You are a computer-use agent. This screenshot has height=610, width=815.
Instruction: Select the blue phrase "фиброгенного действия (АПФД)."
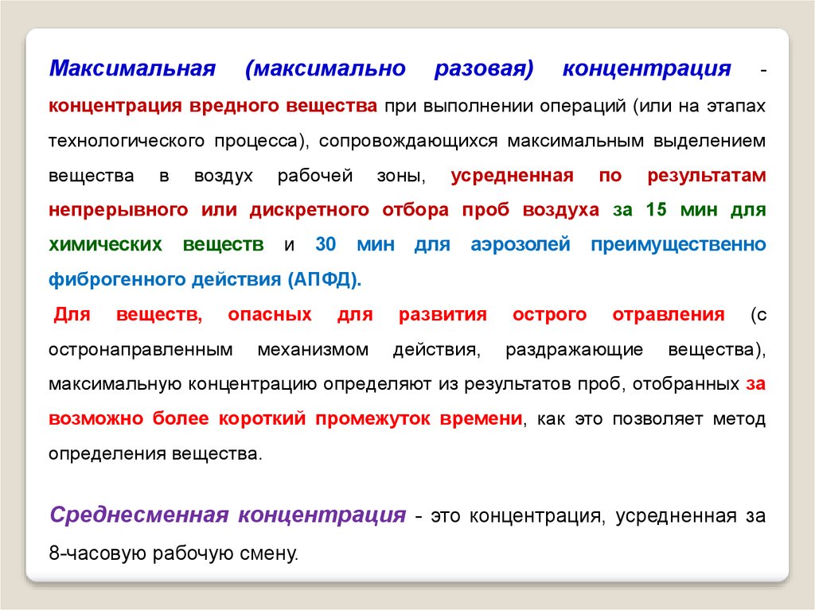(x=205, y=279)
